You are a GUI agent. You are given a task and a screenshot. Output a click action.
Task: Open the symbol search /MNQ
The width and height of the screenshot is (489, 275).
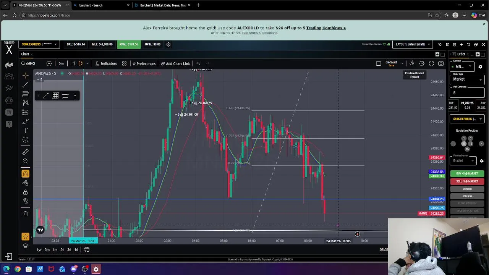click(28, 64)
